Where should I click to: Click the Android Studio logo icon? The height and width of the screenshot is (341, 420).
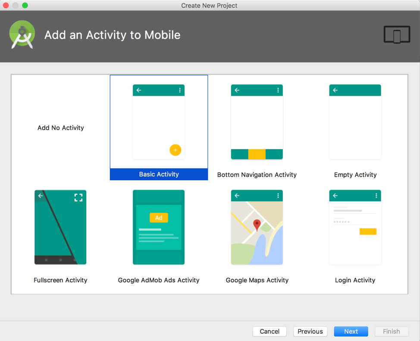pos(22,34)
